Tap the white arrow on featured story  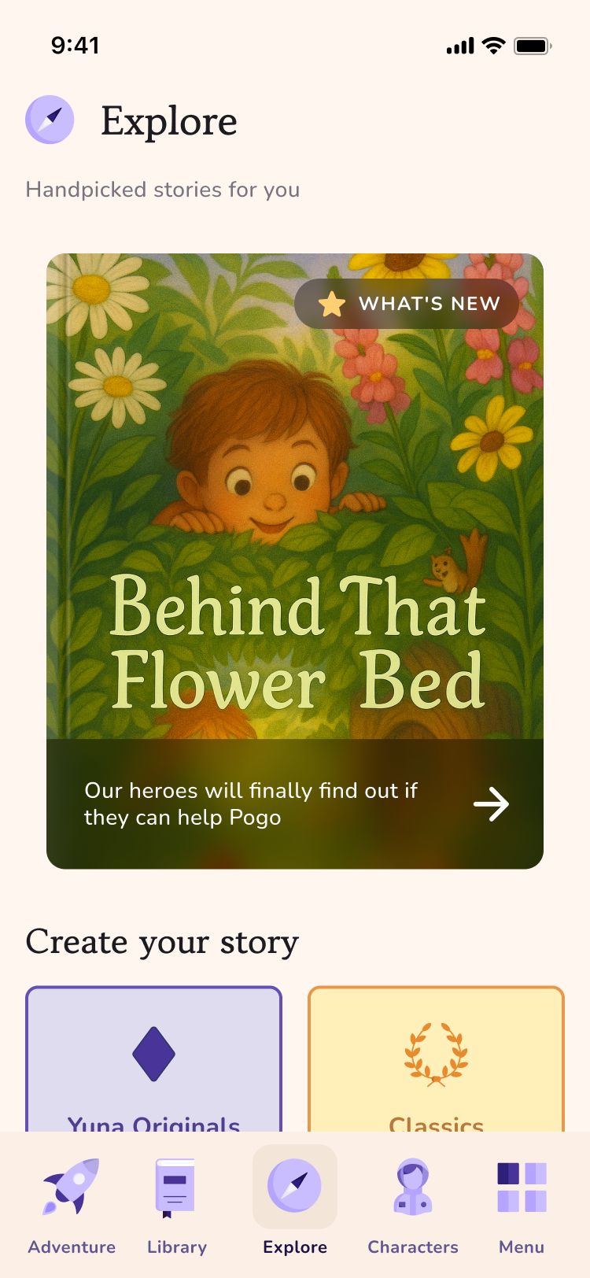pyautogui.click(x=491, y=804)
